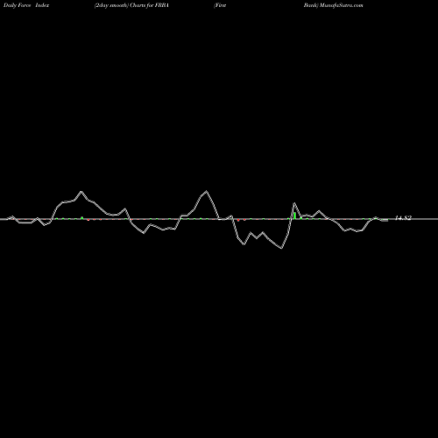Click the '(First' header text
Image resolution: width=438 pixels, height=438 pixels.
(x=220, y=5)
